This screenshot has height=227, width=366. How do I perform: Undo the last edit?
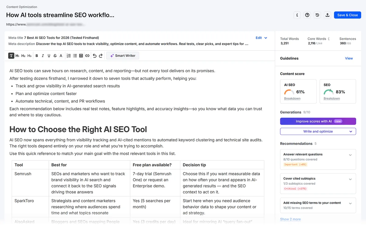point(95,56)
